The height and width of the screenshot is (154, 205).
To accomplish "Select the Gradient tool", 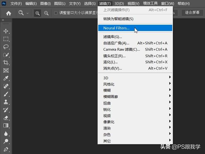I will [6, 126].
